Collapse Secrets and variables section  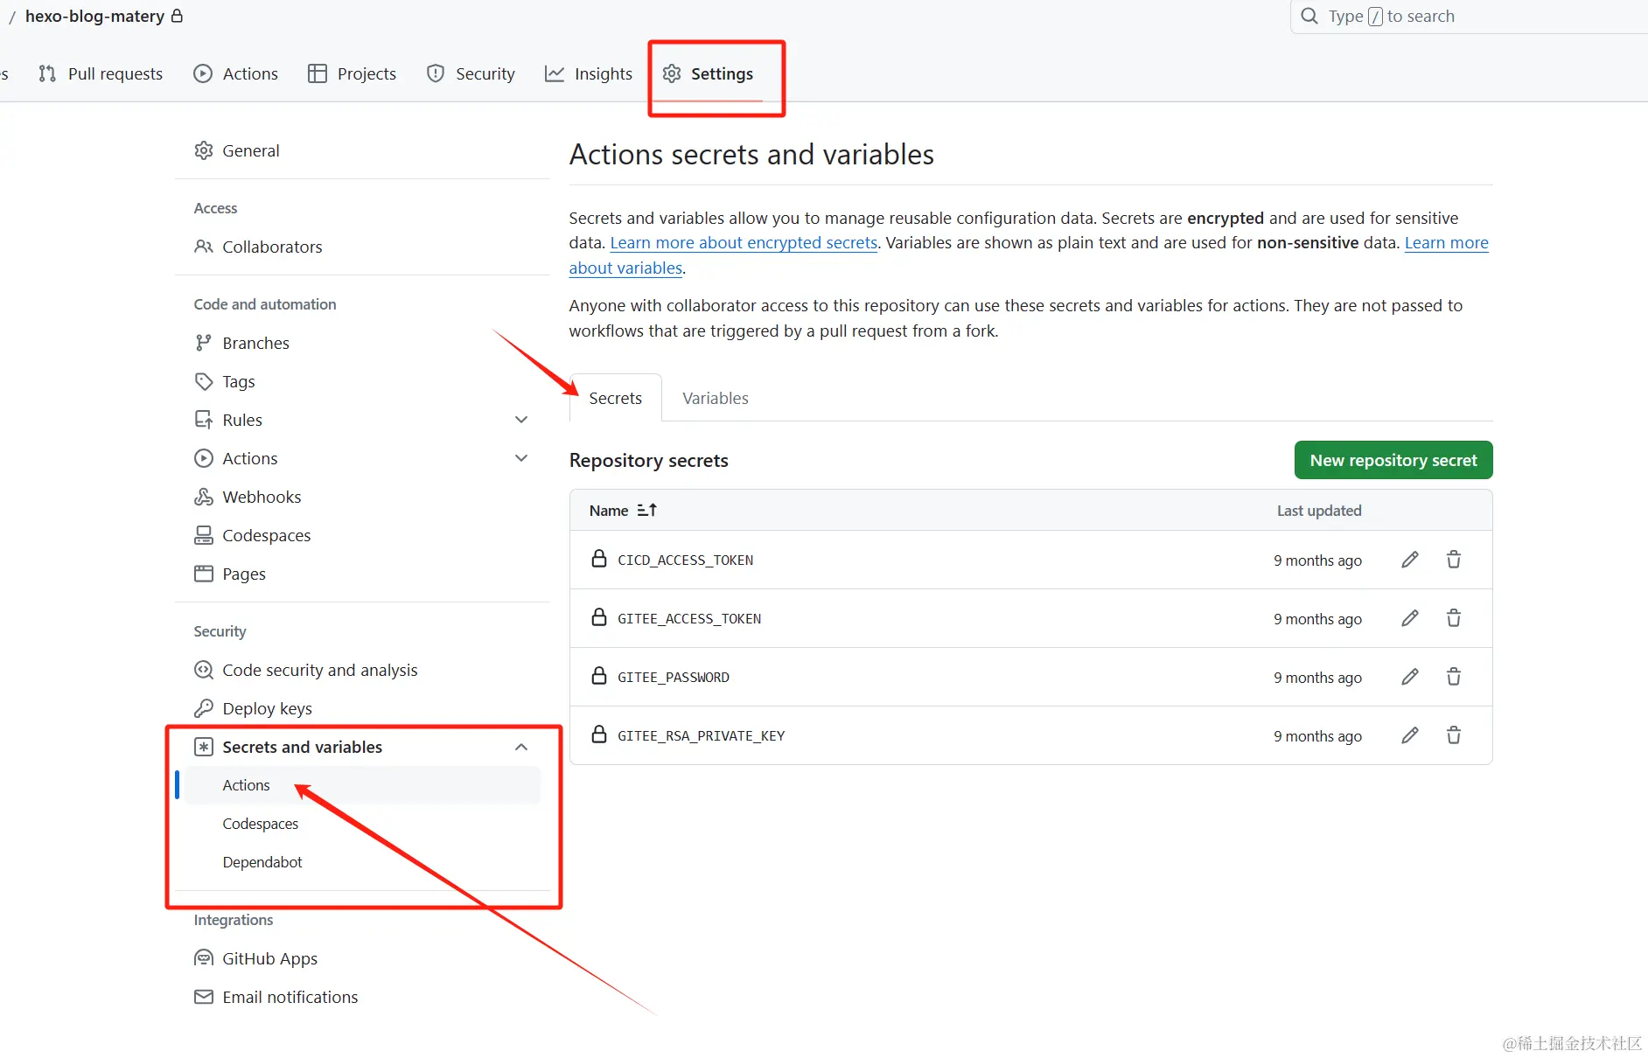pyautogui.click(x=521, y=747)
